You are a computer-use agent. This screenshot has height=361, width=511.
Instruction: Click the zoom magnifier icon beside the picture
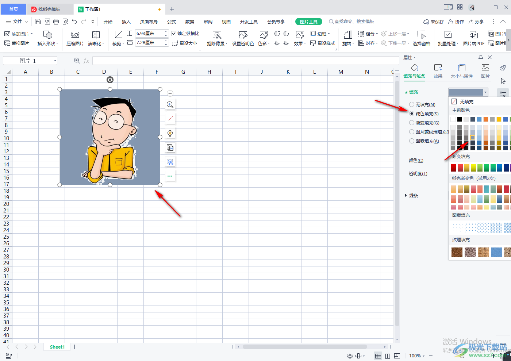pyautogui.click(x=170, y=105)
